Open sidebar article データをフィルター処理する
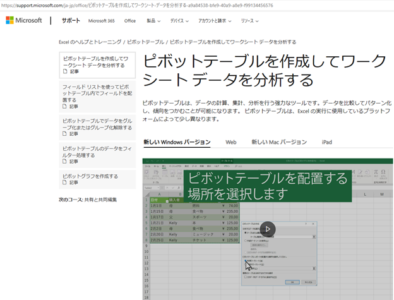Image resolution: width=394 pixels, height=300 pixels. pyautogui.click(x=97, y=155)
